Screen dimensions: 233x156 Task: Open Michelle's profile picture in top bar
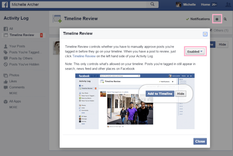coord(178,5)
